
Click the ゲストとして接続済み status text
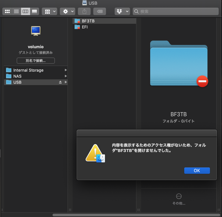[x=36, y=53]
